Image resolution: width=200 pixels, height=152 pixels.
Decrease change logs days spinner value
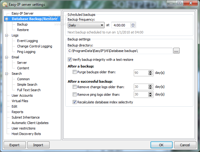(x=150, y=88)
